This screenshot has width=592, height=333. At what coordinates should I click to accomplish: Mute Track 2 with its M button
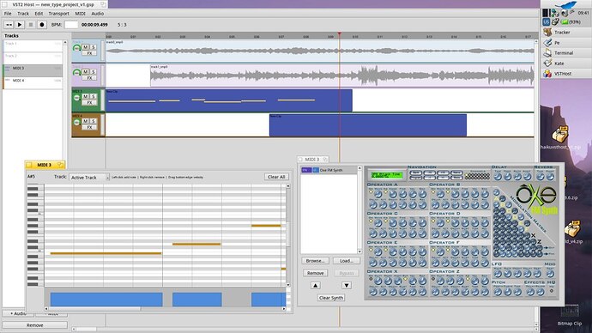(x=85, y=72)
